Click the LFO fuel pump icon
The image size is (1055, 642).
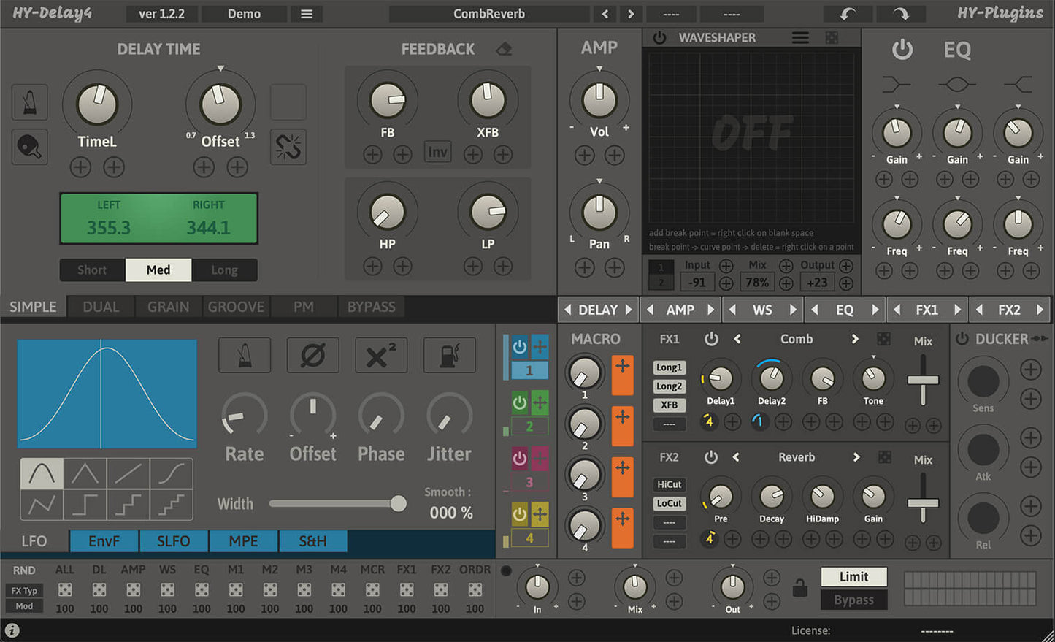click(x=450, y=356)
